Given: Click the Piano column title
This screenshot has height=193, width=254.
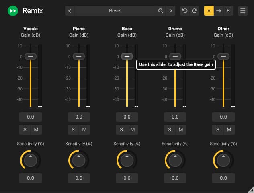Looking at the screenshot, I should tap(79, 29).
